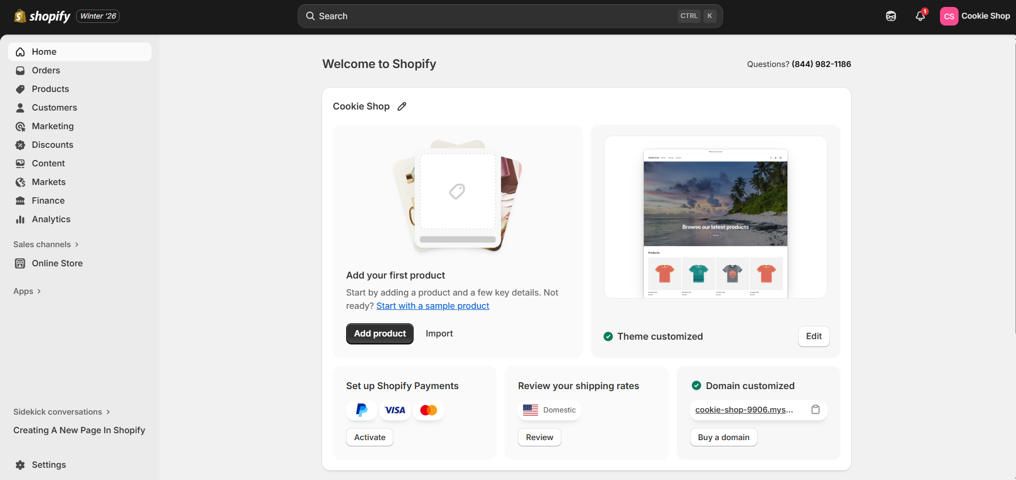Open Customers in the navigation menu
The image size is (1016, 480).
54,107
